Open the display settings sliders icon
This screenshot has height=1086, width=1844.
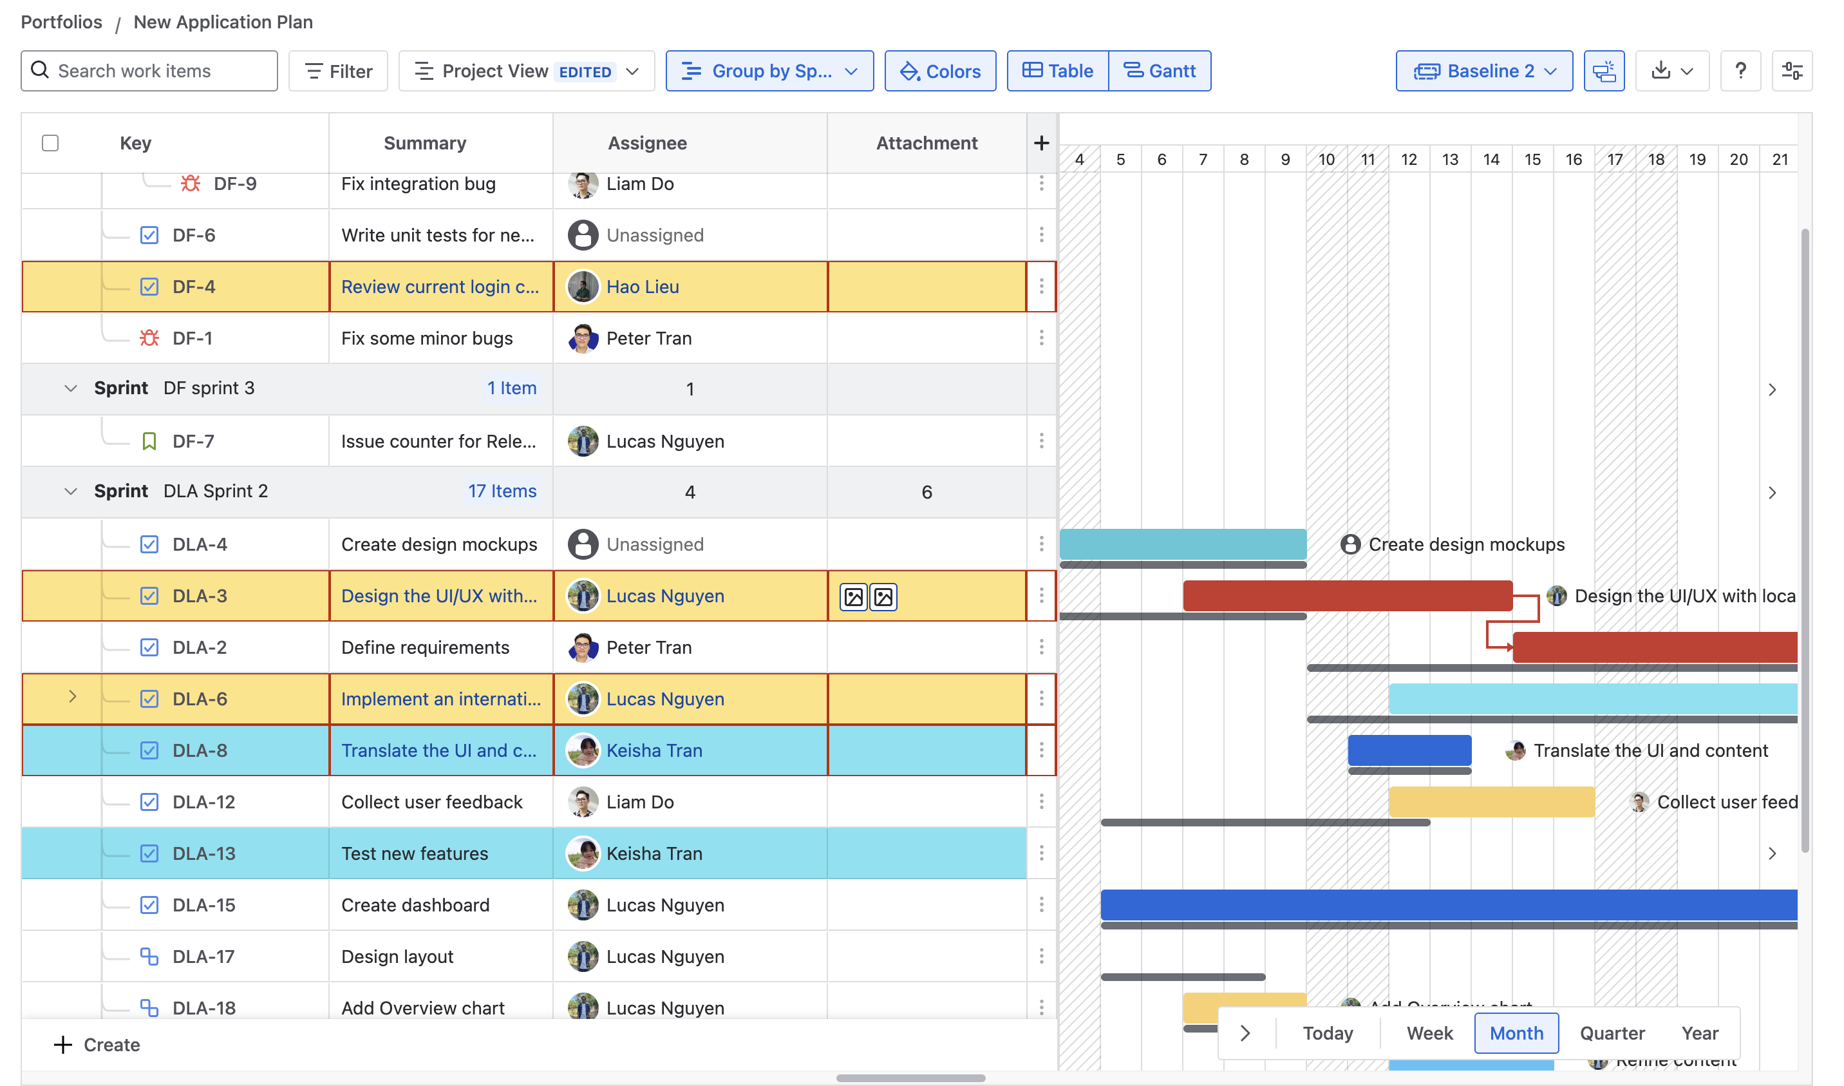[1791, 71]
